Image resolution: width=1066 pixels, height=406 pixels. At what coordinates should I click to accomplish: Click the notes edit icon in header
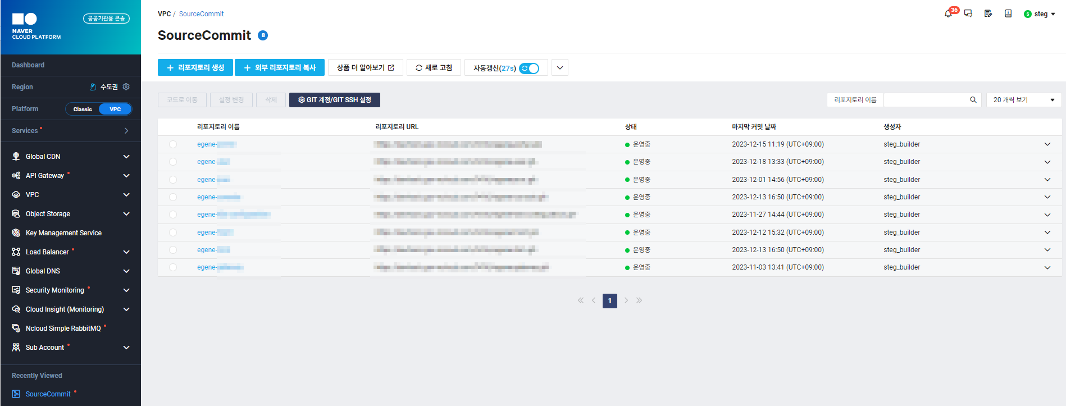(x=988, y=13)
